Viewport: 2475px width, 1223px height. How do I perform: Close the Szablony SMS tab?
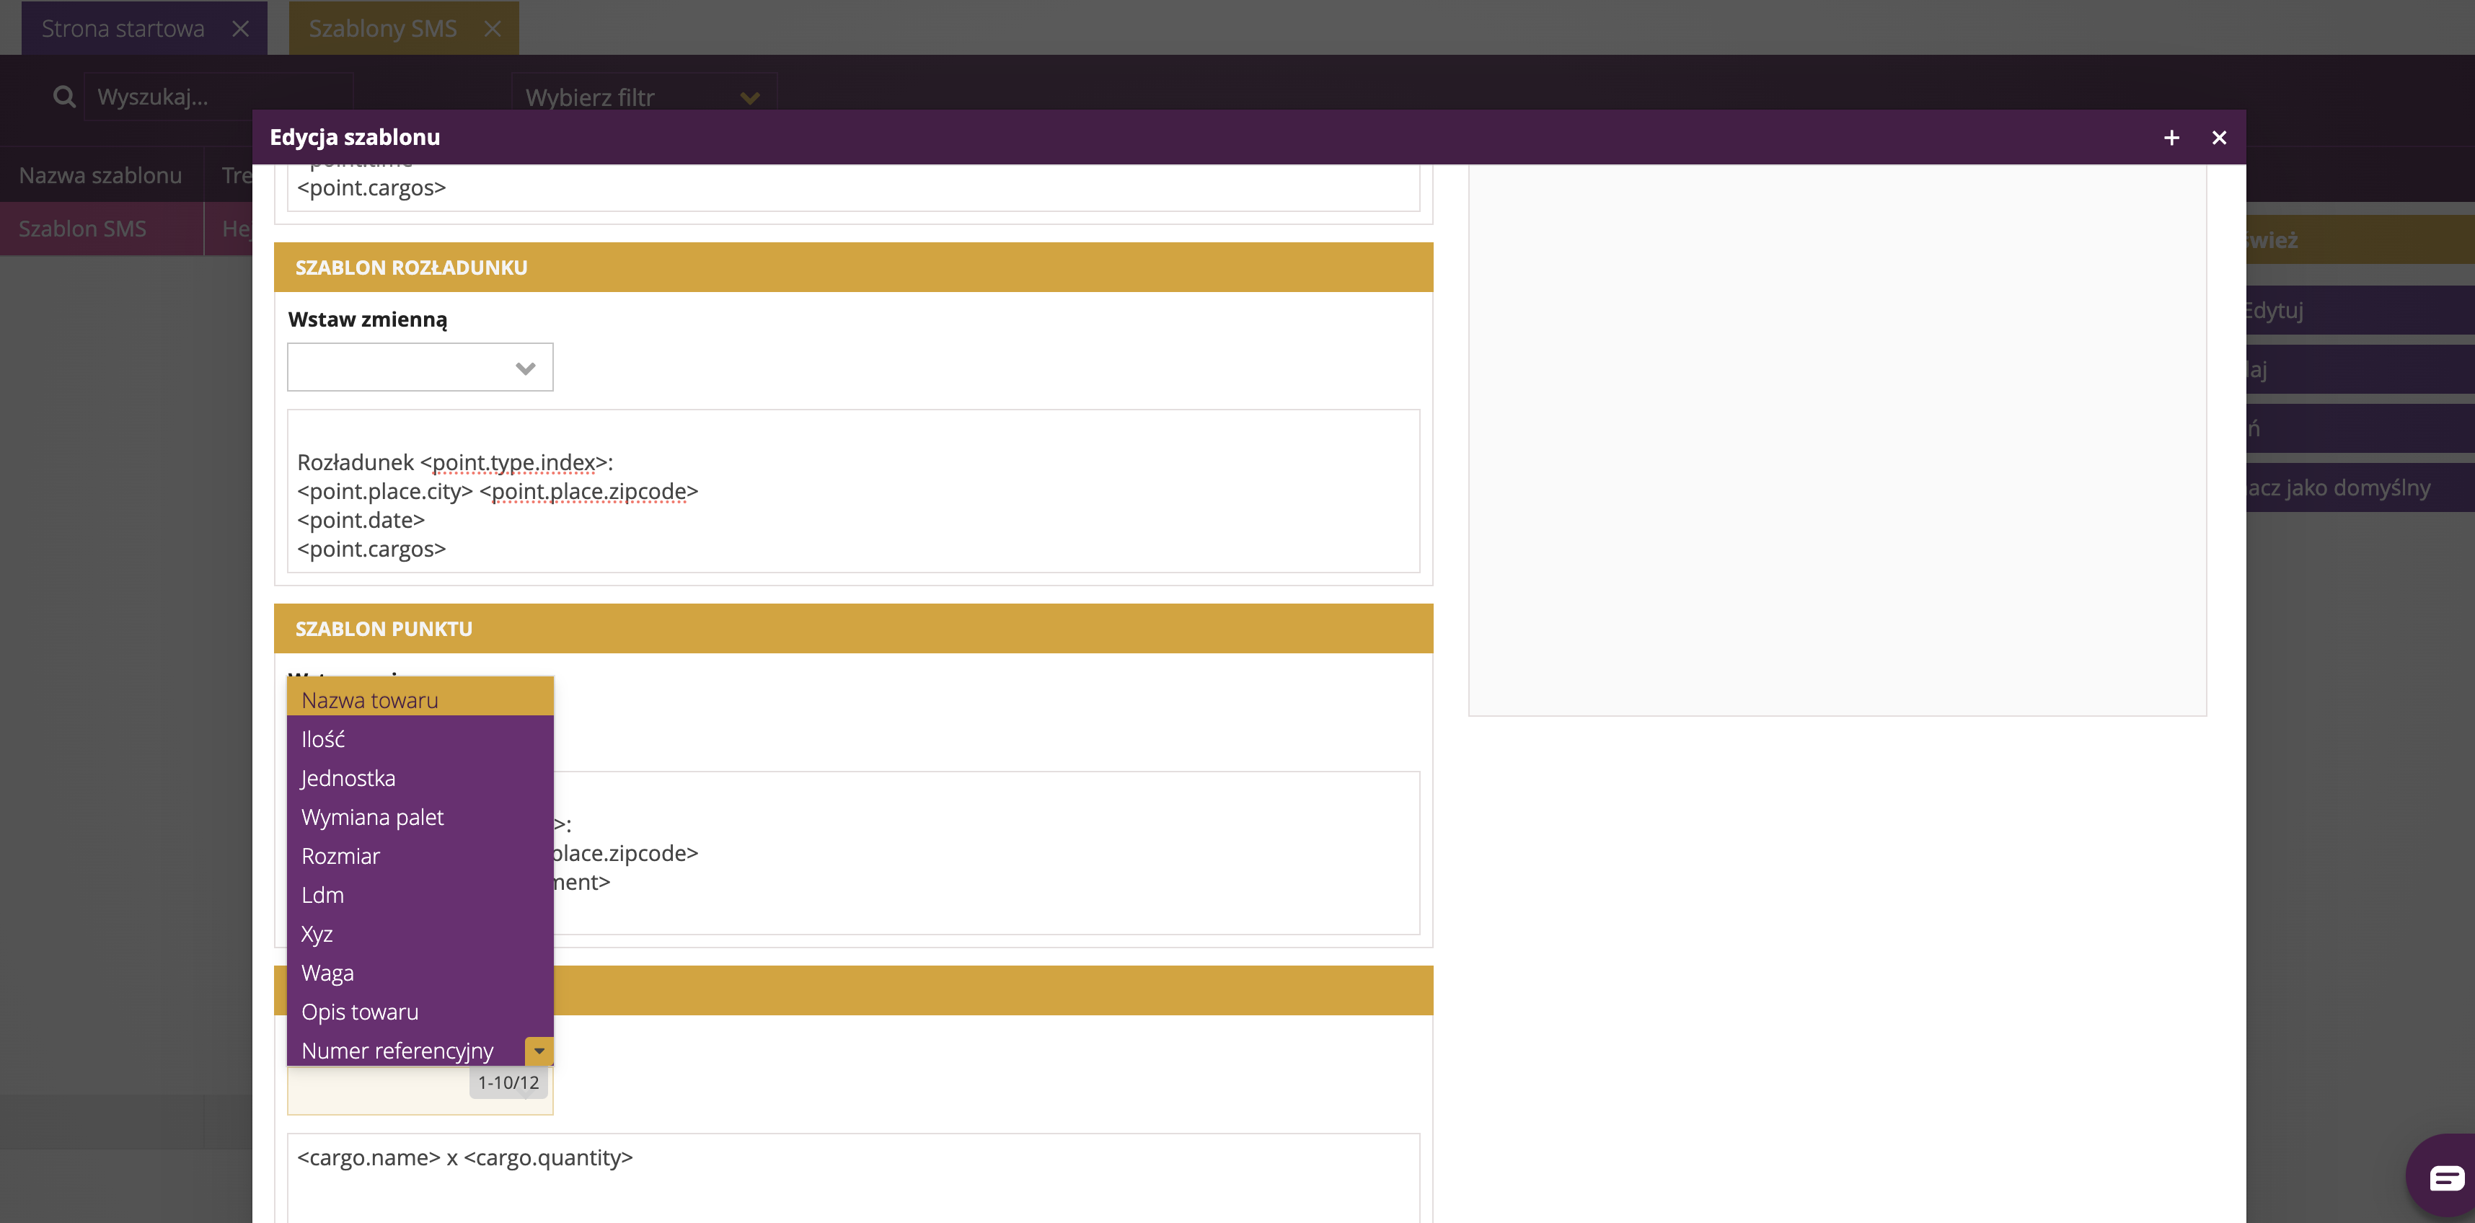click(x=492, y=29)
